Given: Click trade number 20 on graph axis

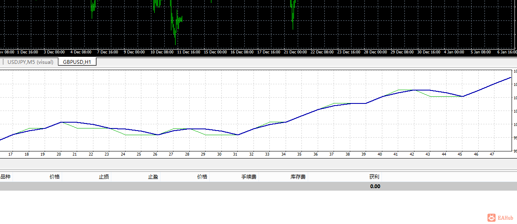Looking at the screenshot, I should pos(59,154).
